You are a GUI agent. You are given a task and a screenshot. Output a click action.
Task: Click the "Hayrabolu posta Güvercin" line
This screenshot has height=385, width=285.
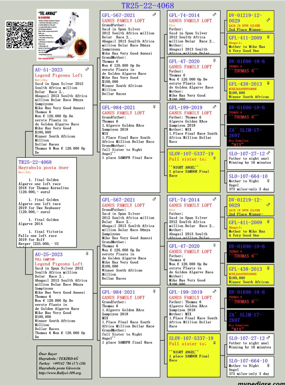pyautogui.click(x=59, y=368)
